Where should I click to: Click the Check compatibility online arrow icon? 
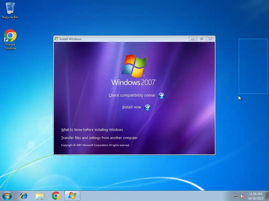161,96
